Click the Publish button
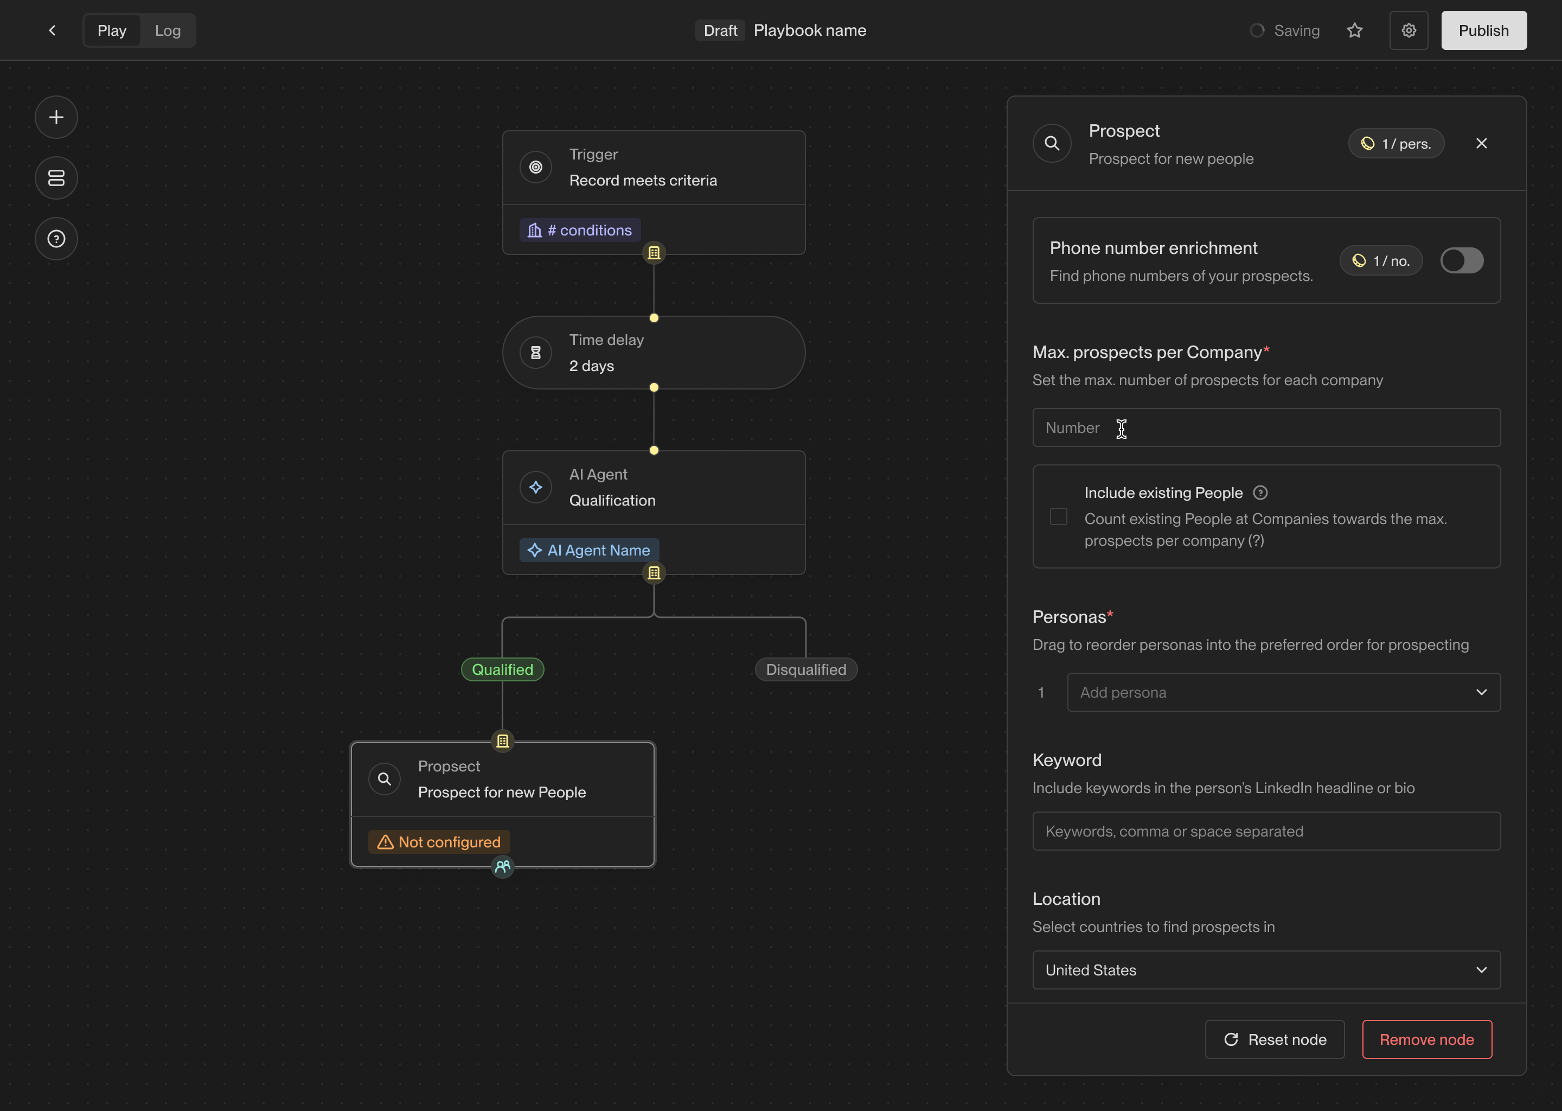This screenshot has height=1111, width=1562. click(x=1483, y=31)
